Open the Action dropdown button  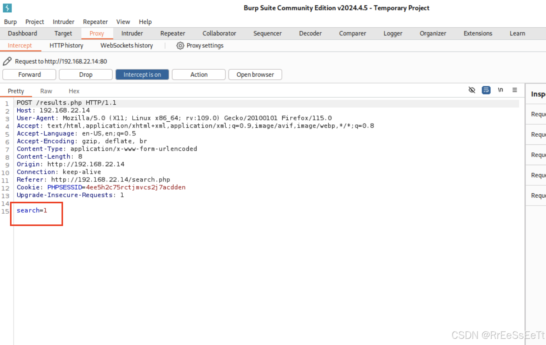pyautogui.click(x=199, y=75)
